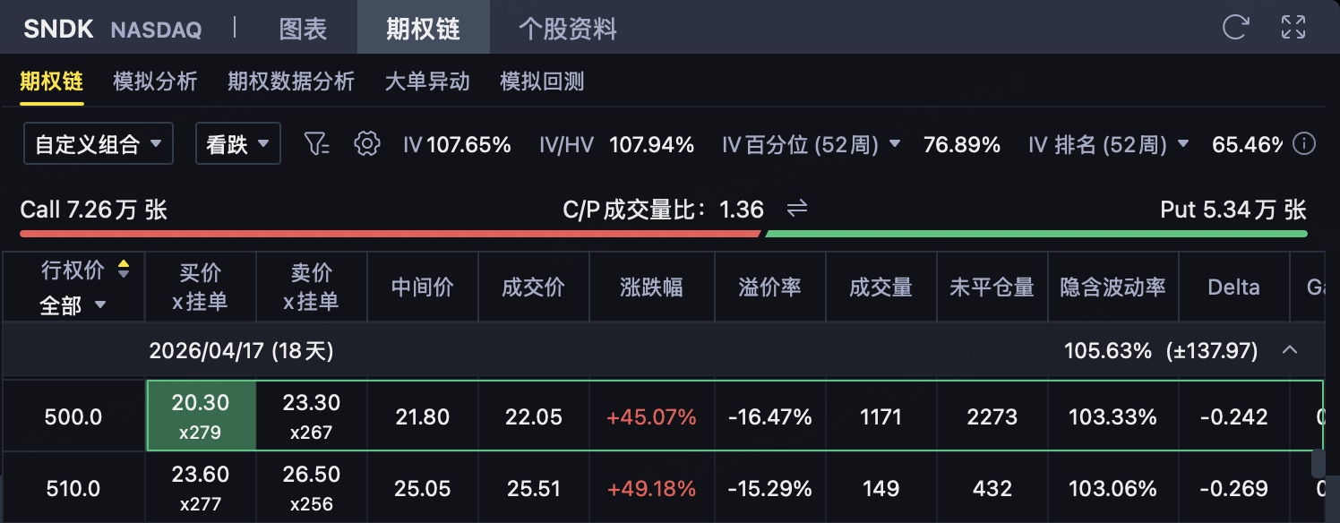Open the 自定义组合 dropdown
The width and height of the screenshot is (1340, 523).
pyautogui.click(x=99, y=144)
